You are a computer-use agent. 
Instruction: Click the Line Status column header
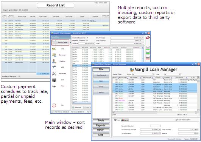(x=76, y=48)
